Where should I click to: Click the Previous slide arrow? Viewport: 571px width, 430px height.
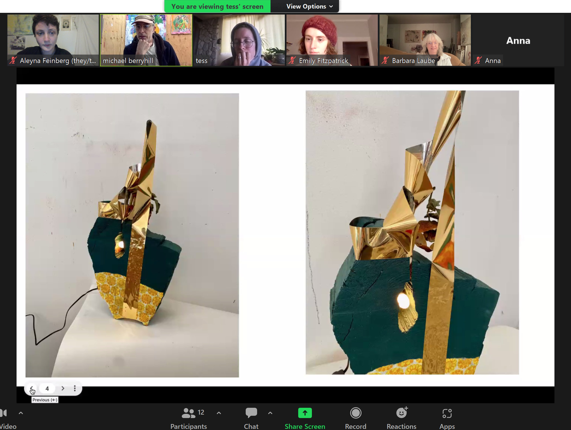pyautogui.click(x=32, y=388)
